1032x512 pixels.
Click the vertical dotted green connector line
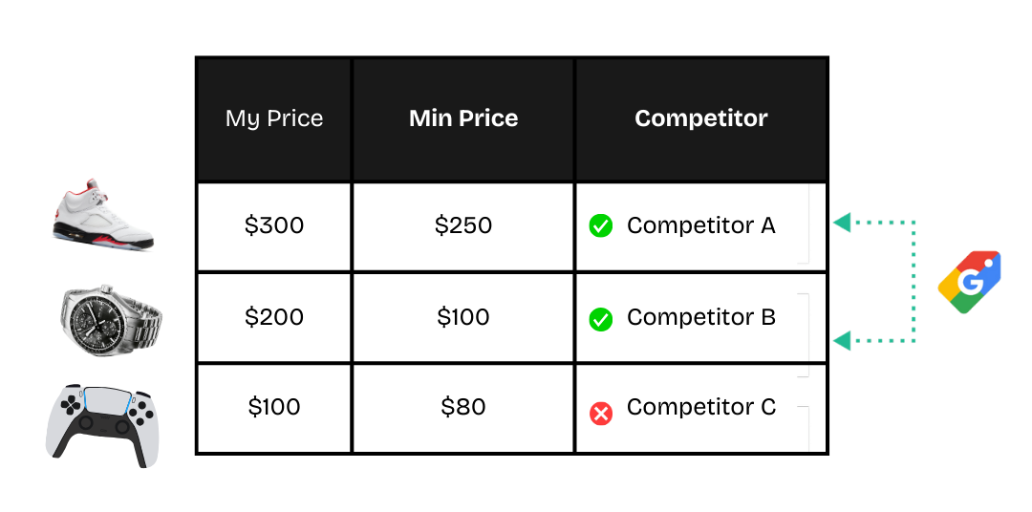[x=914, y=282]
